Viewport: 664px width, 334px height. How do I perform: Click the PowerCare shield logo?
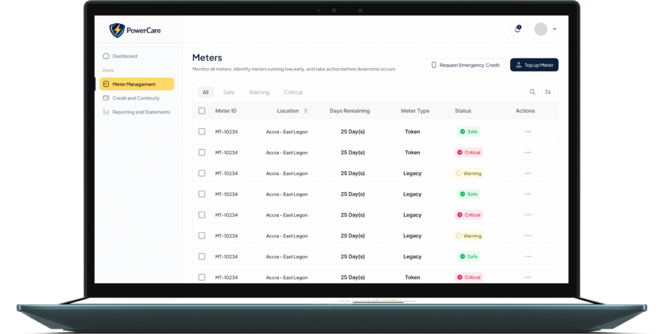pyautogui.click(x=117, y=30)
